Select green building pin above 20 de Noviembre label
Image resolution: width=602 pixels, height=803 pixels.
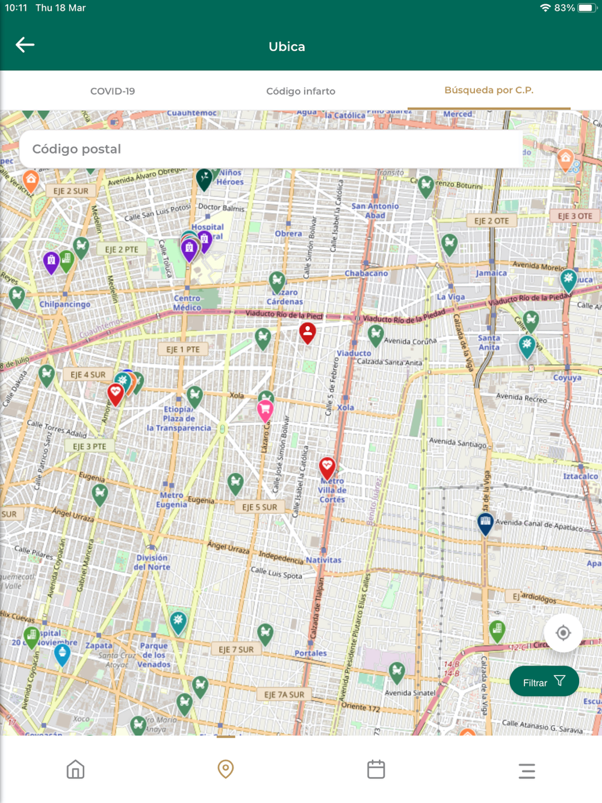[32, 637]
